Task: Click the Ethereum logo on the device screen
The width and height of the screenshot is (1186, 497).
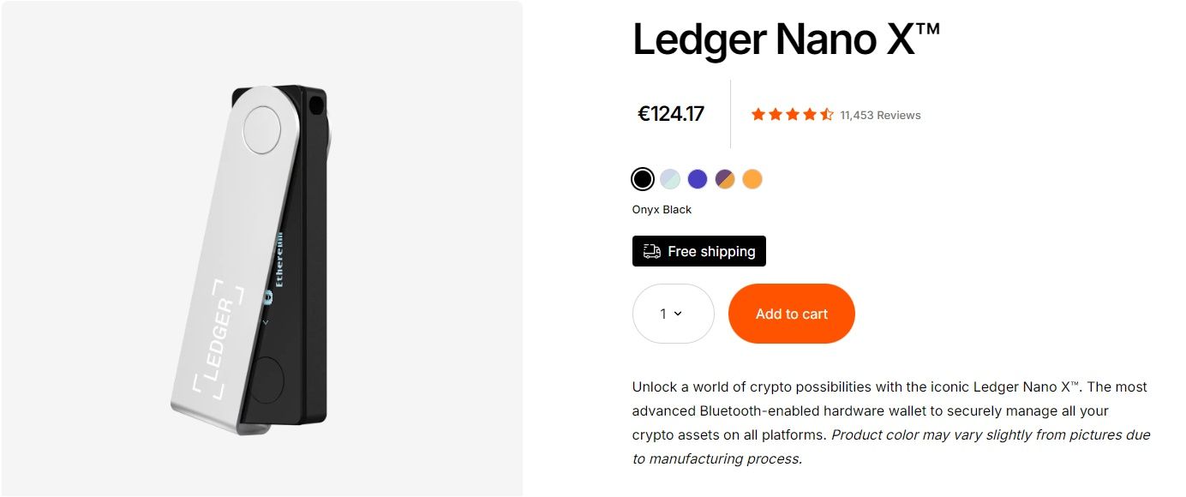Action: tap(267, 296)
